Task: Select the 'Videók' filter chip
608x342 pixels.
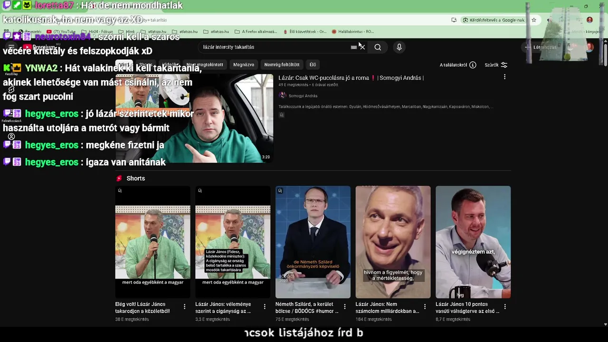Action: point(170,65)
